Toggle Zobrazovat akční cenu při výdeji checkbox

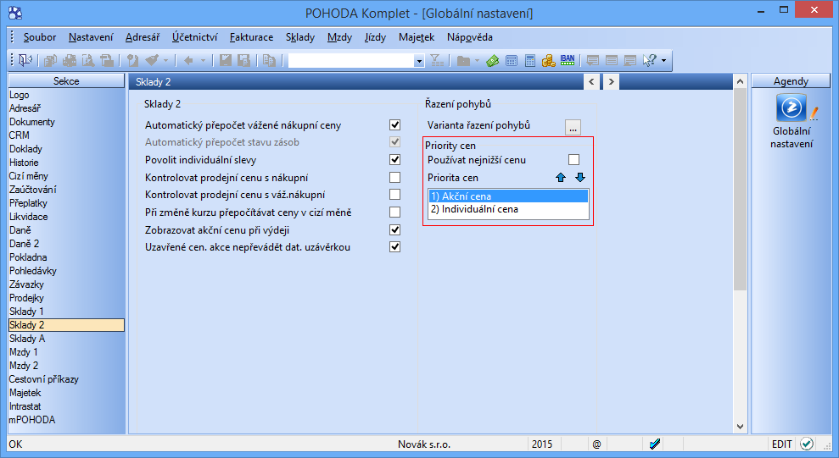(x=394, y=230)
